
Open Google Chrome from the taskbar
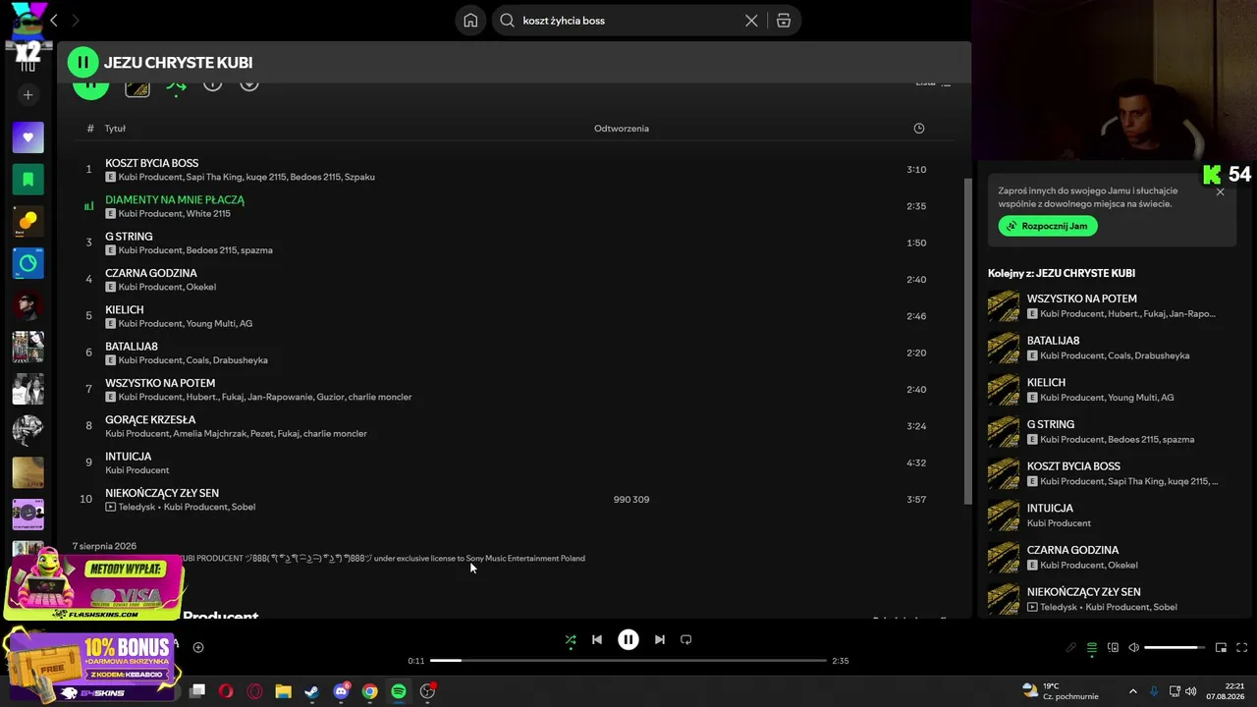[x=370, y=691]
